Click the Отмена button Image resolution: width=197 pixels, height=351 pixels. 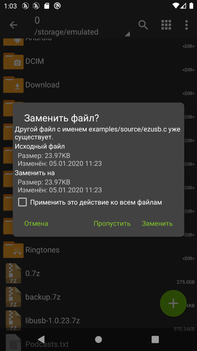pos(36,224)
